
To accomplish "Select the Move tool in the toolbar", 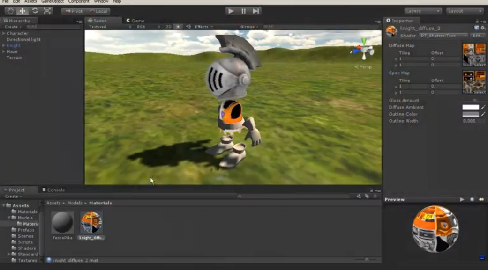I will click(22, 11).
